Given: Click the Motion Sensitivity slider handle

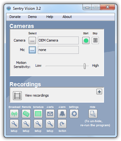Looking at the screenshot, I should 85,66.
